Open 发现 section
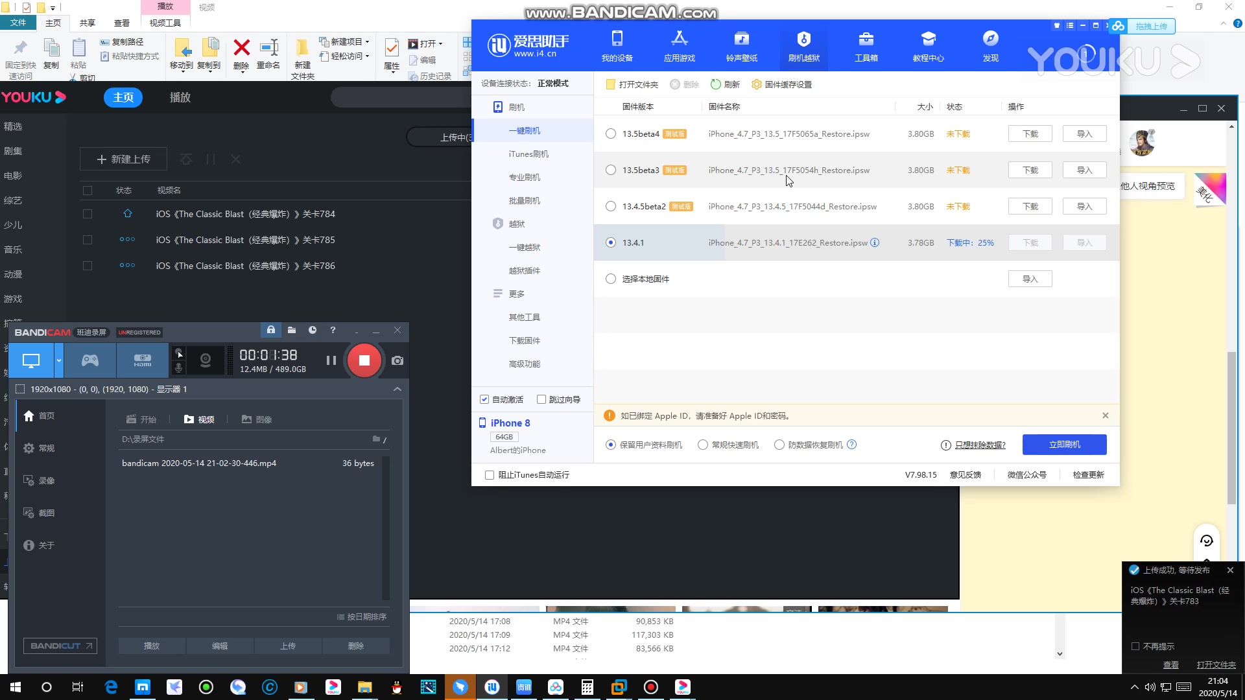Screen dimensions: 1245x700 tap(990, 46)
